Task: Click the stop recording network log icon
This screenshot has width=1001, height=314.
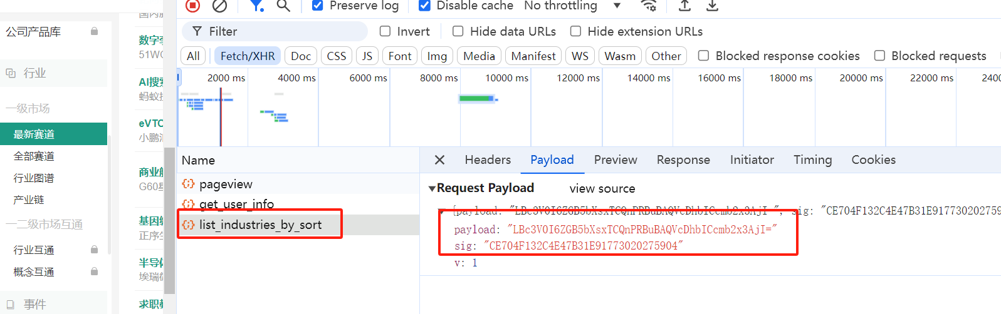Action: 193,6
